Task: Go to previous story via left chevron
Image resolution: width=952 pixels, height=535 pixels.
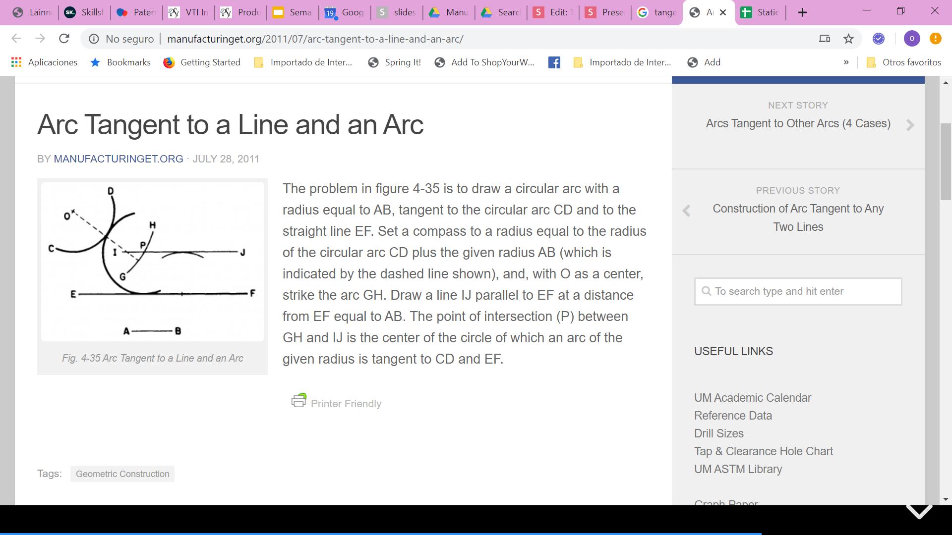Action: pyautogui.click(x=686, y=211)
